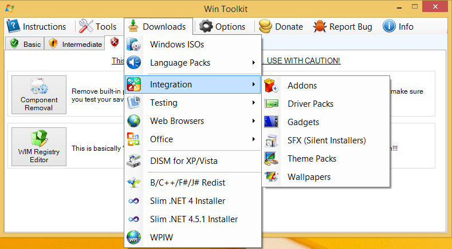The width and height of the screenshot is (452, 249).
Task: Minimize the Win Toolkit window
Action: [399, 7]
